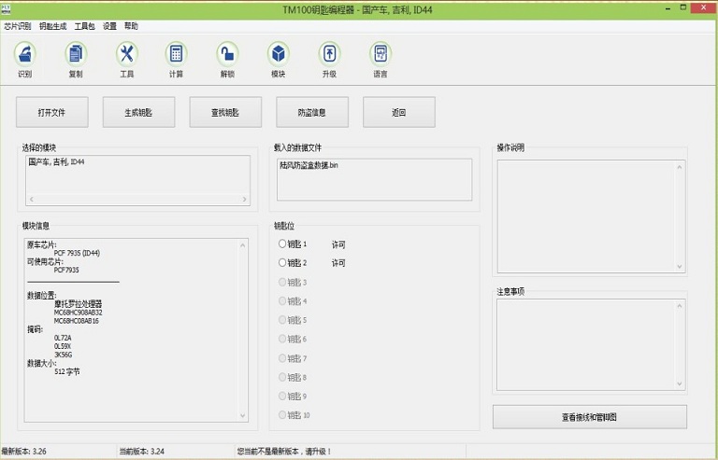Click the 3K56G mask code
This screenshot has height=460, width=718.
point(64,355)
